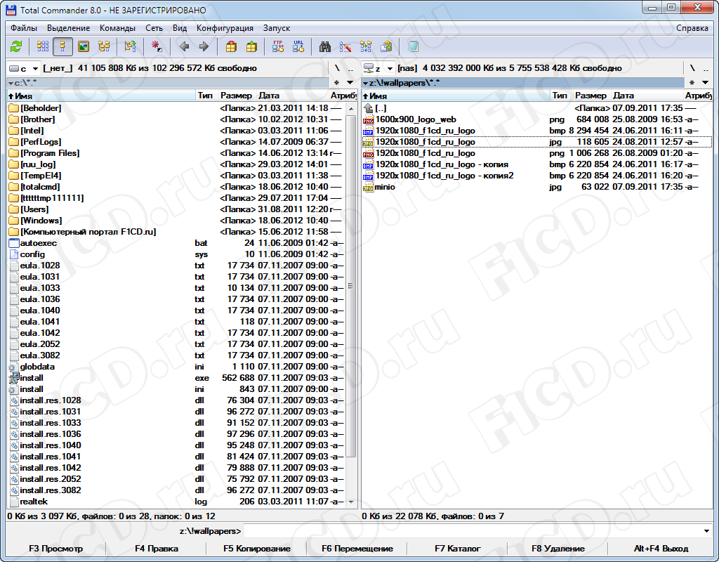Open the Конфигурация menu
The height and width of the screenshot is (562, 719).
point(225,28)
